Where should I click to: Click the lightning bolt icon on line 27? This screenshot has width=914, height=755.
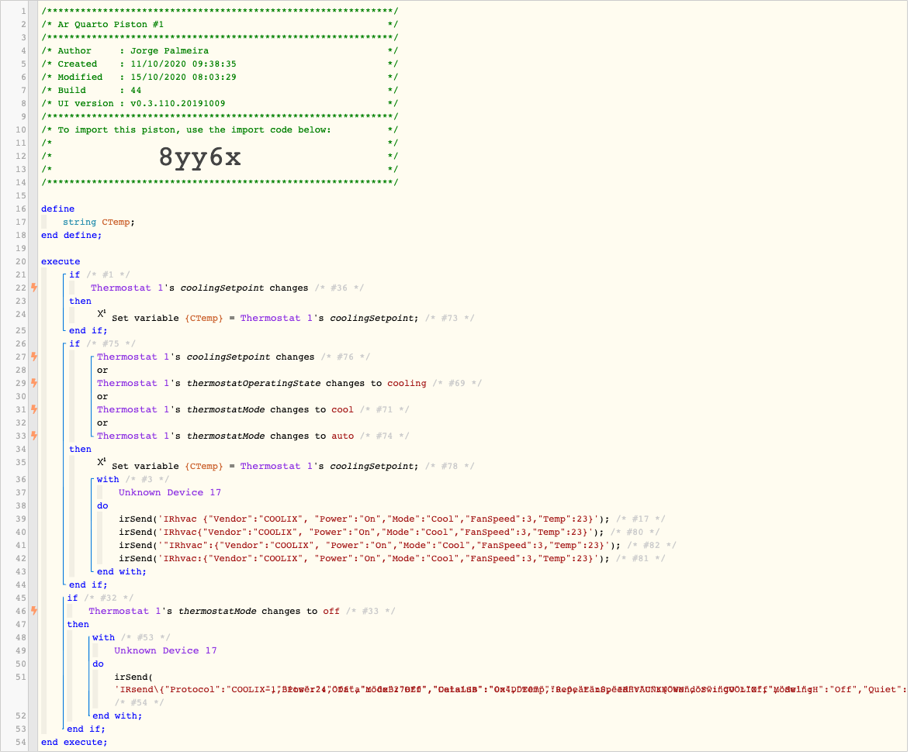34,357
